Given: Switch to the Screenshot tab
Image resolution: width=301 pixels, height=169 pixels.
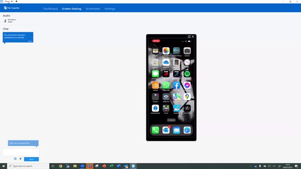Looking at the screenshot, I should click(93, 9).
